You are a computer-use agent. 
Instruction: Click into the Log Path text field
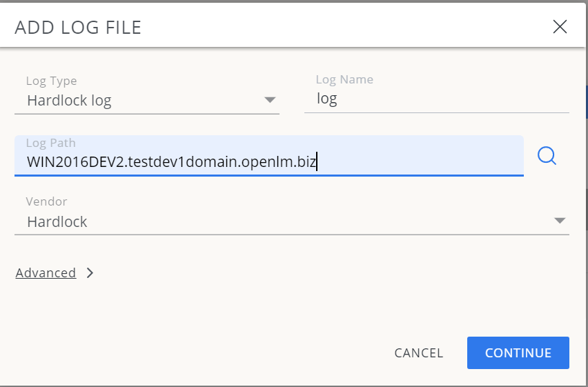click(x=414, y=162)
